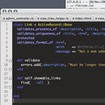105x105 pixels.
Task: Click 'validates_presence_of' on line 2
Action: pyautogui.click(x=37, y=29)
